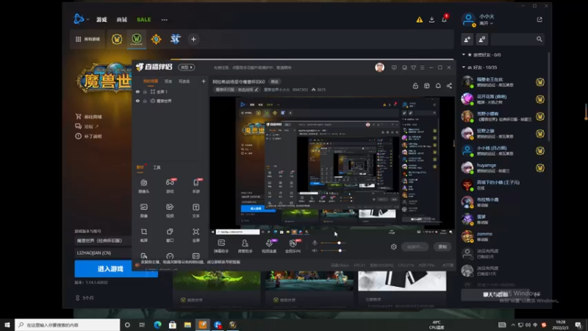Select friend huyamge in the list

pos(503,168)
